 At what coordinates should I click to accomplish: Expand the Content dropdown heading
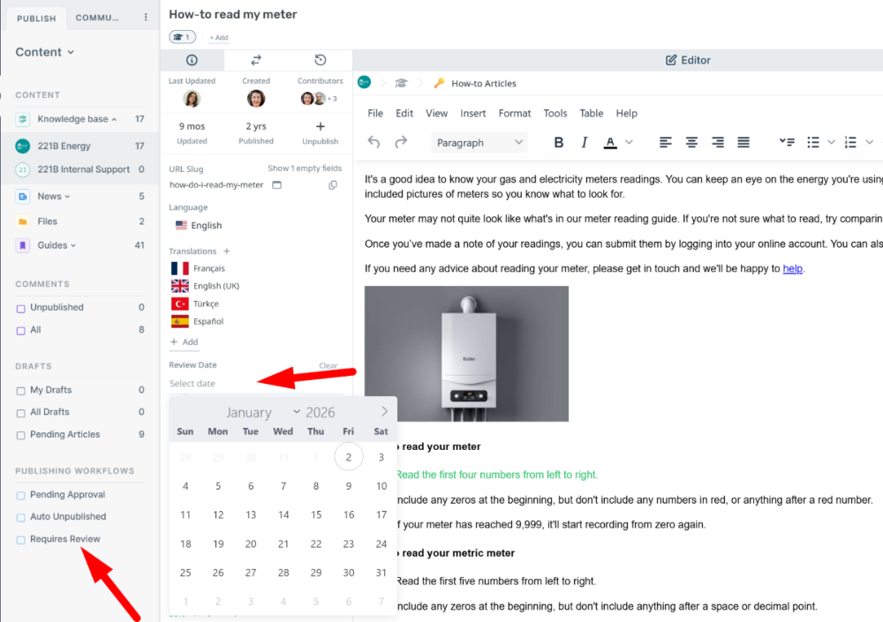(44, 52)
